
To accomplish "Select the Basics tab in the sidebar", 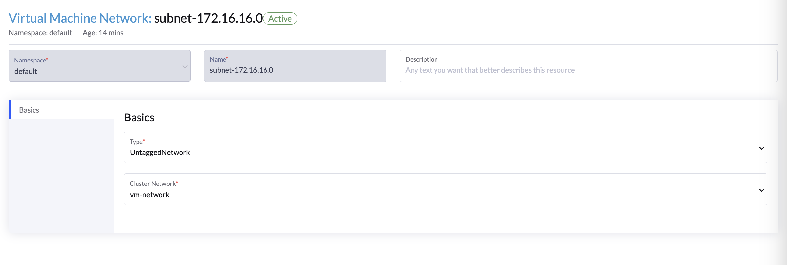I will click(x=29, y=110).
